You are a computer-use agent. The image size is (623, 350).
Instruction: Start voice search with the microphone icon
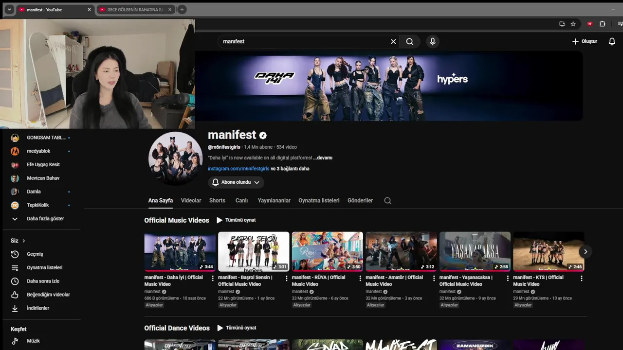(x=432, y=42)
